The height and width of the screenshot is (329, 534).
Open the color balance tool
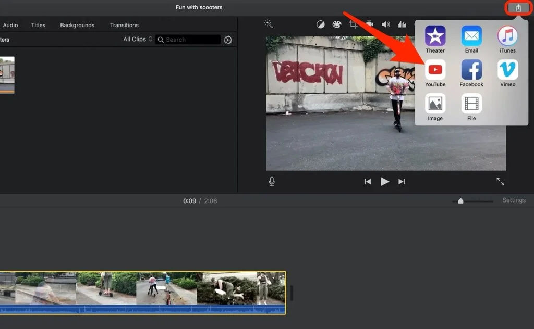321,24
